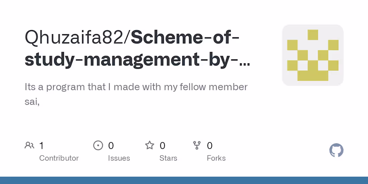Click the word "sai," in the description

coord(32,102)
